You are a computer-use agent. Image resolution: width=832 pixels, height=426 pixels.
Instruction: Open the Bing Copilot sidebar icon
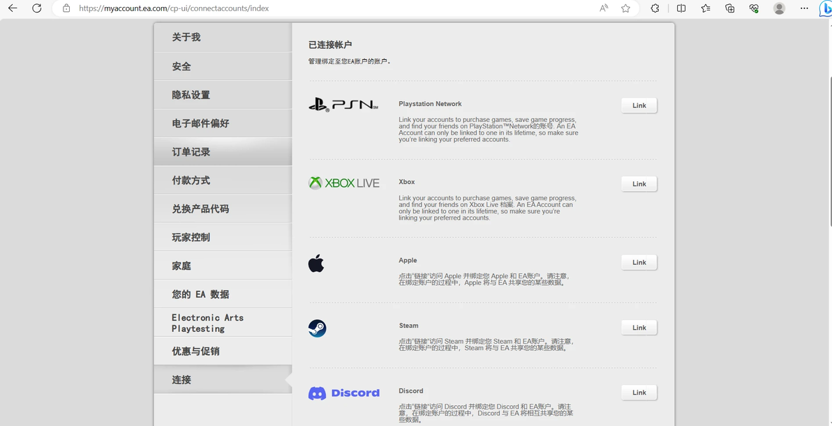[826, 8]
